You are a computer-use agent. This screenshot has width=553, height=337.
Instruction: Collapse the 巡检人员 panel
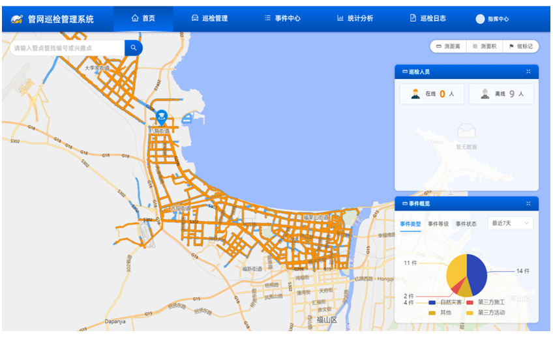pyautogui.click(x=528, y=72)
